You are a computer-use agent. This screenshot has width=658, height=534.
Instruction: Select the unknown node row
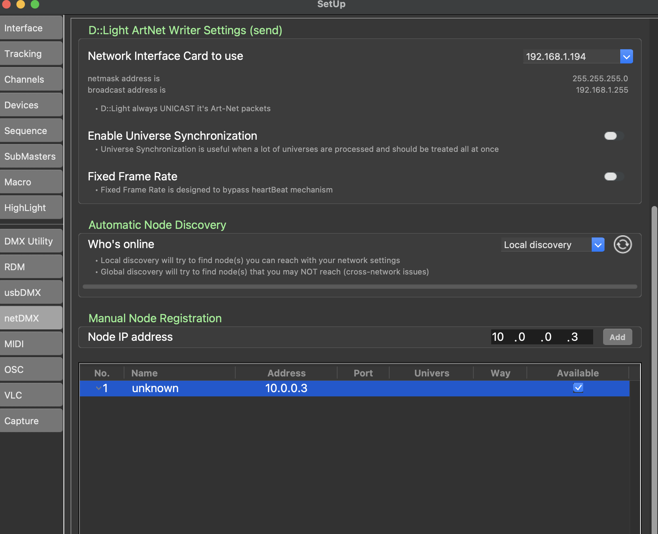point(354,388)
